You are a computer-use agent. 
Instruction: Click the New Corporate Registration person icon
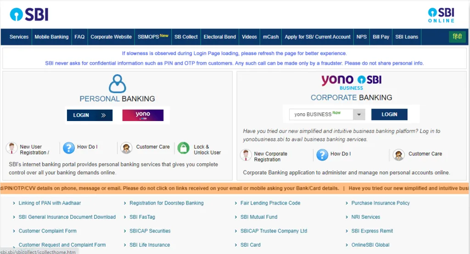(246, 155)
